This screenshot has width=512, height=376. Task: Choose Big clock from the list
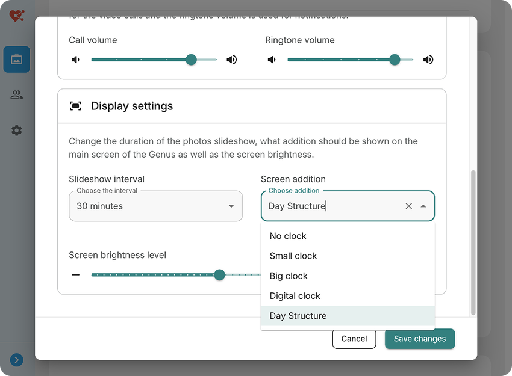coord(348,276)
